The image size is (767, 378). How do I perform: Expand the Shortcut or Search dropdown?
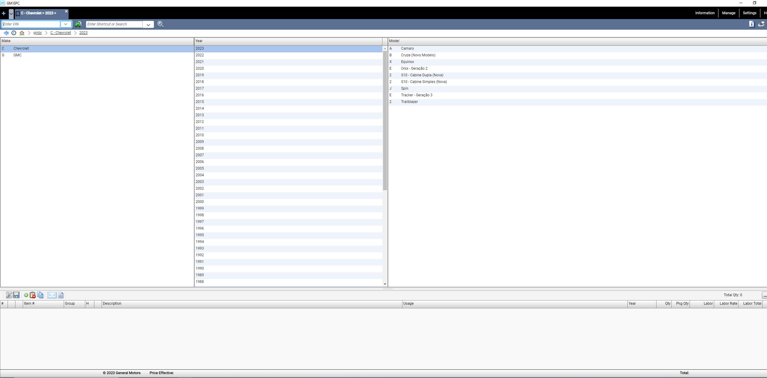pos(148,25)
